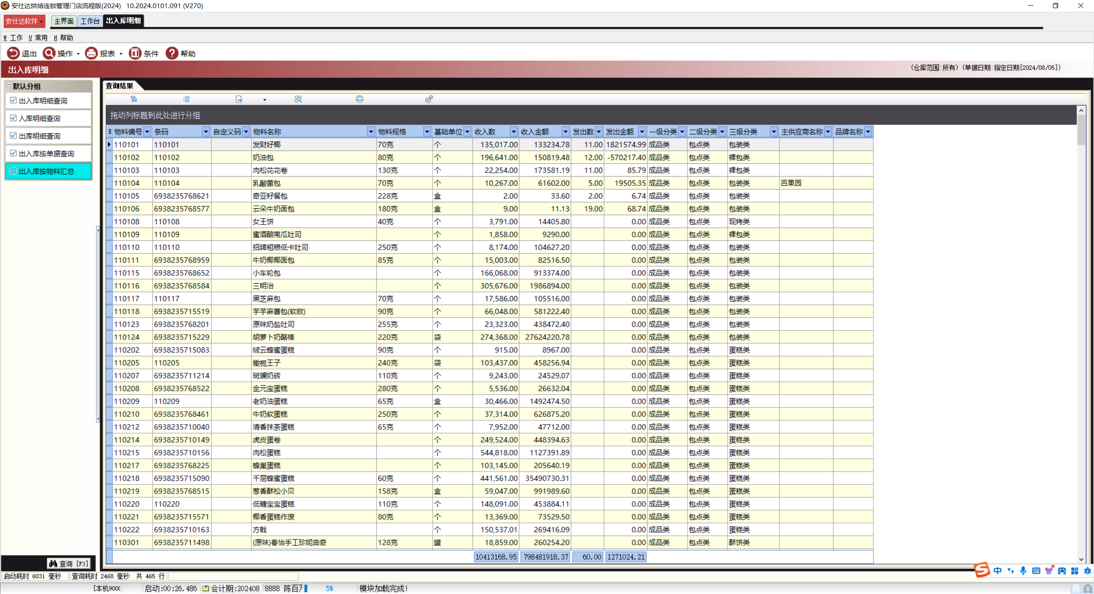
Task: Click the printer icon in results toolbar
Action: (x=360, y=99)
